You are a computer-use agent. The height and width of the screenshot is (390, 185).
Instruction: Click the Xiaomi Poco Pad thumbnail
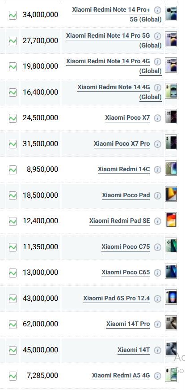(171, 194)
